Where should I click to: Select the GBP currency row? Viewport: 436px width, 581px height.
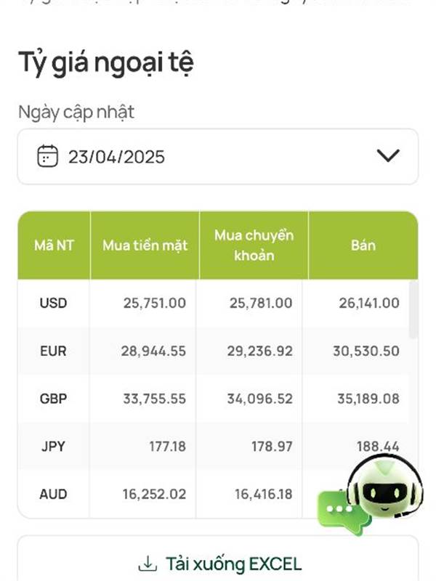[x=214, y=399]
